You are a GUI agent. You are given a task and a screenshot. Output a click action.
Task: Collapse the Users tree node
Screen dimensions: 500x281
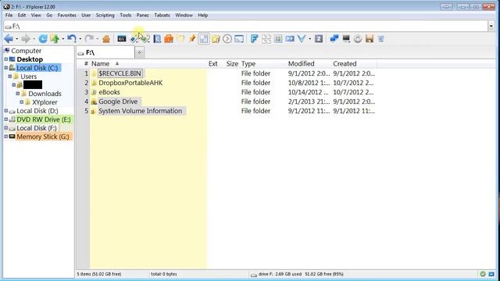(10, 76)
